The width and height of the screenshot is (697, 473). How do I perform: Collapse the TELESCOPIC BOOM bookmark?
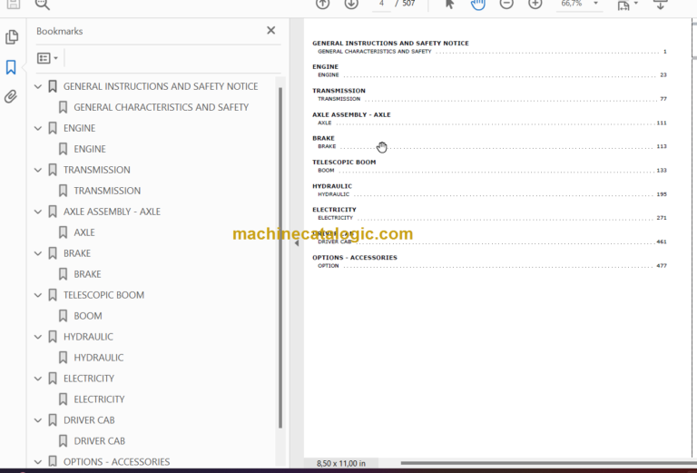(x=38, y=296)
